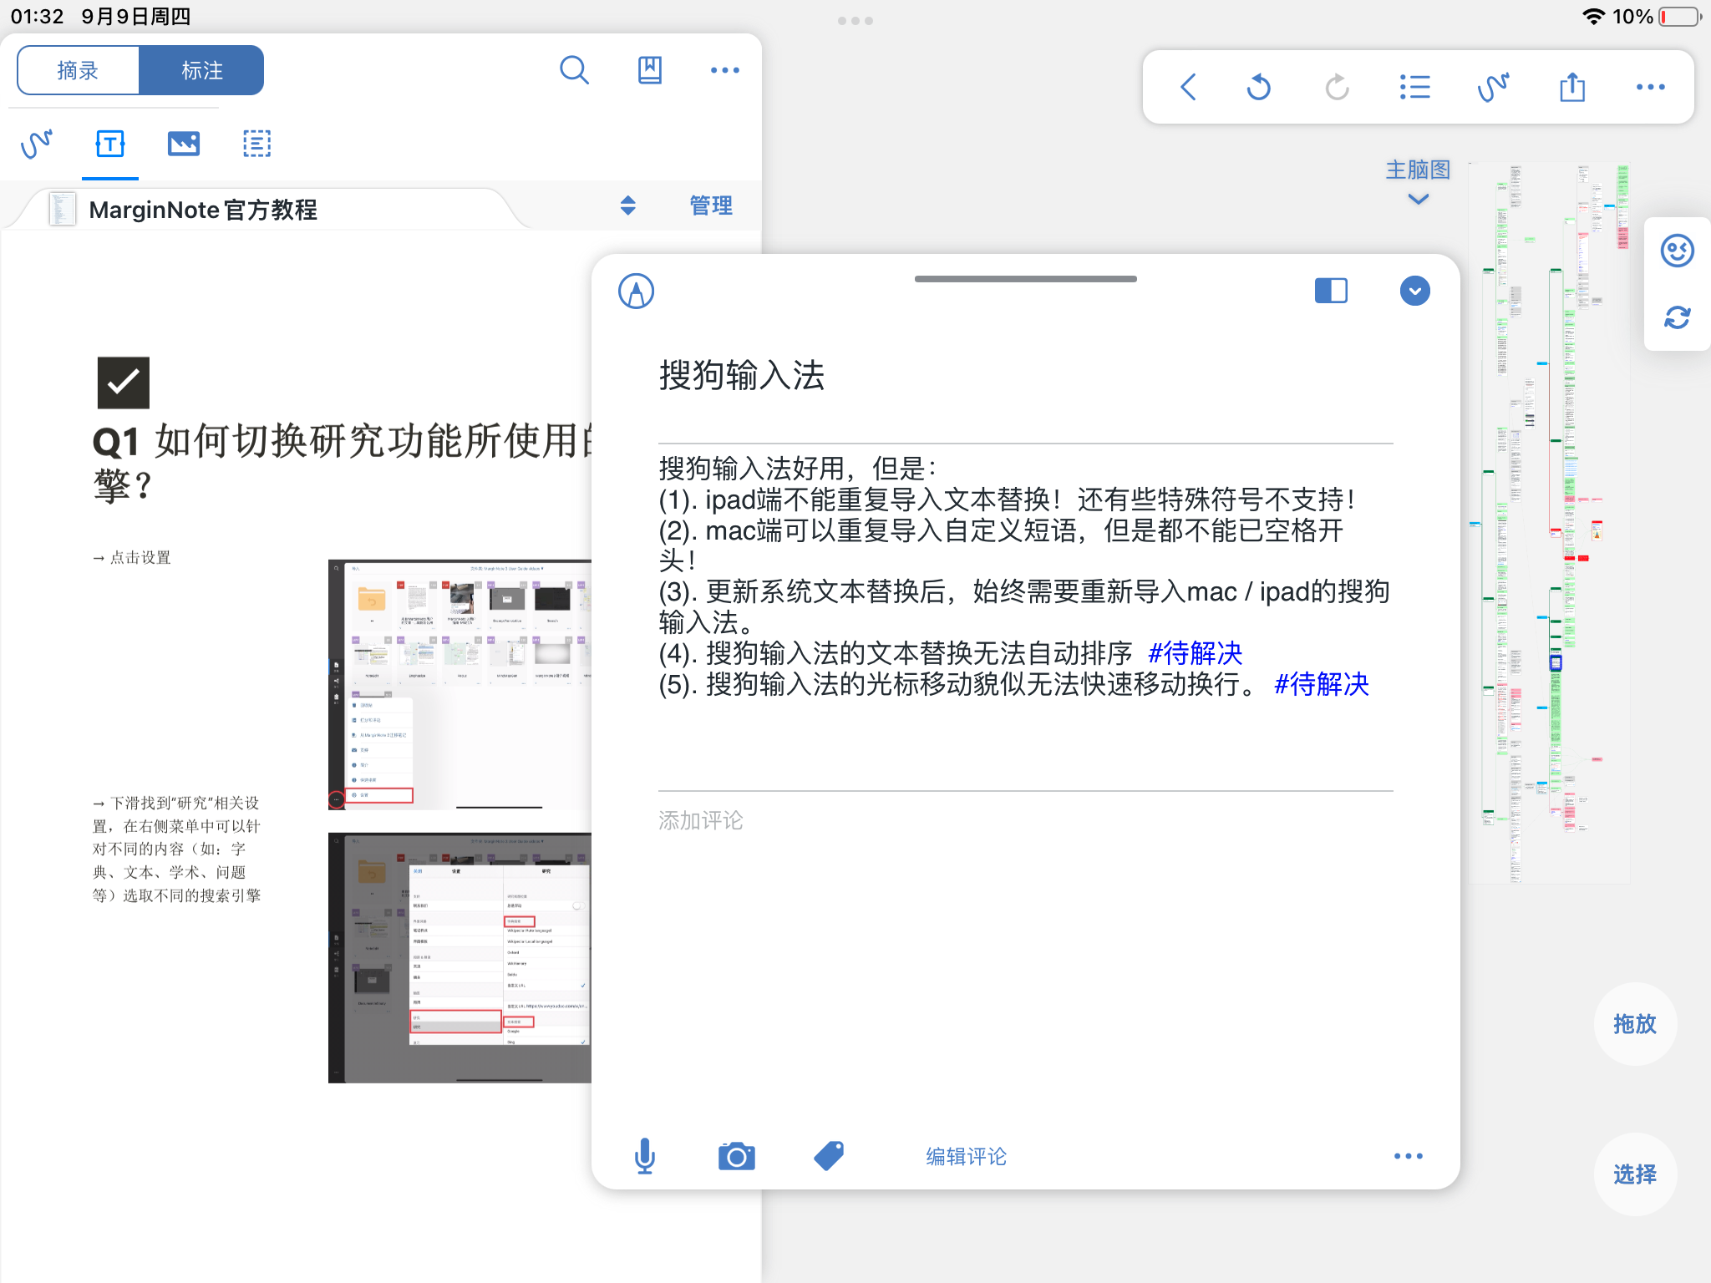This screenshot has width=1711, height=1283.
Task: Expand the 主脑图 dropdown chevron
Action: pos(1418,199)
